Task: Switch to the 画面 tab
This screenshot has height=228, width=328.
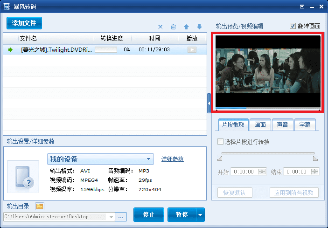Action: (x=260, y=125)
